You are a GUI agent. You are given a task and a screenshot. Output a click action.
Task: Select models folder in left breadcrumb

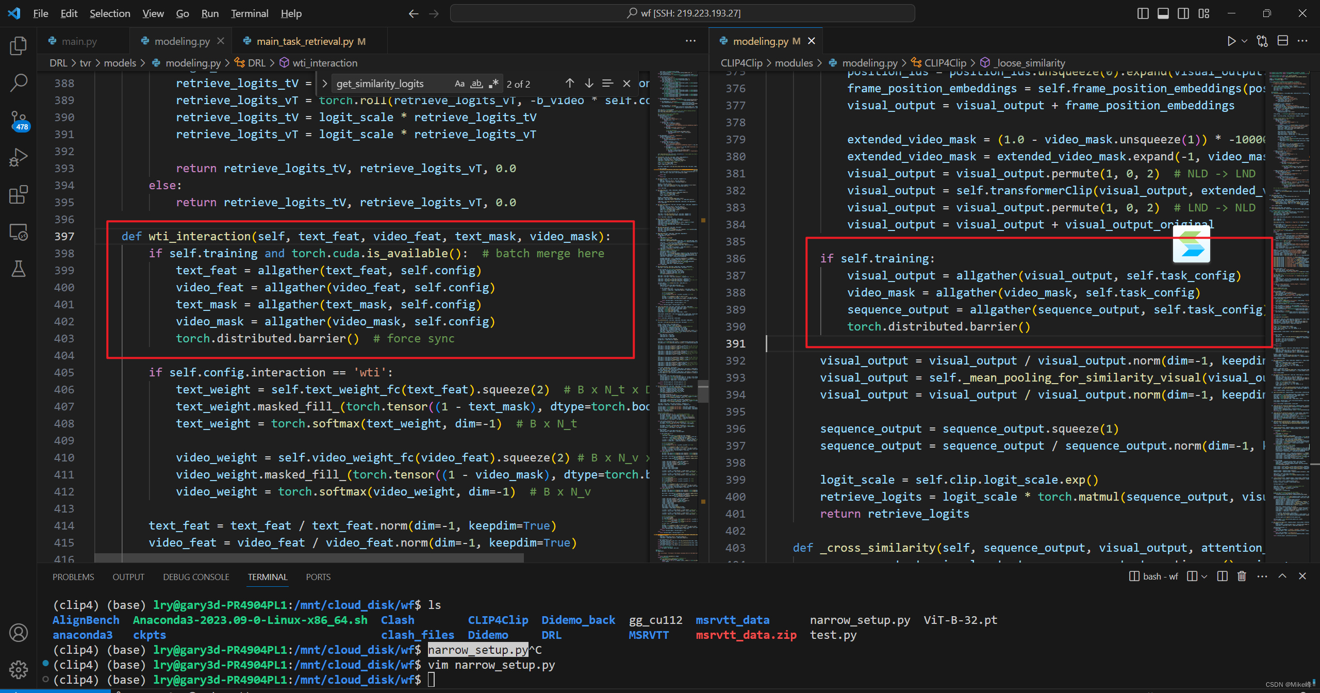pos(120,63)
